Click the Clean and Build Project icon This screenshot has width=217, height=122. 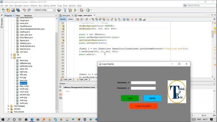(x=70, y=10)
